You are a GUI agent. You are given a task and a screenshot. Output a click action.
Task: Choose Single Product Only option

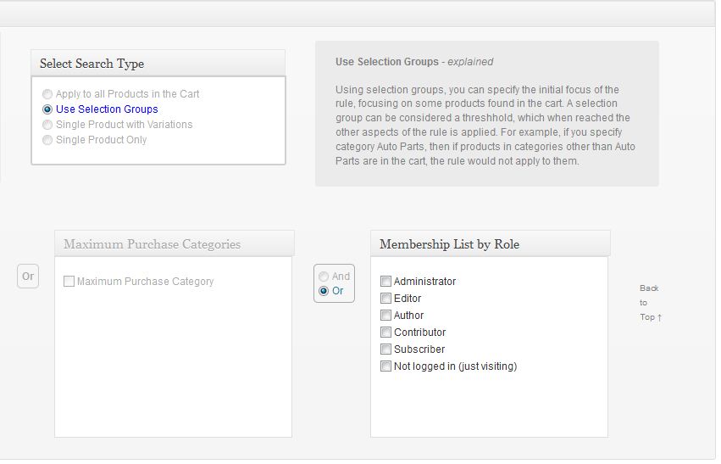click(47, 140)
